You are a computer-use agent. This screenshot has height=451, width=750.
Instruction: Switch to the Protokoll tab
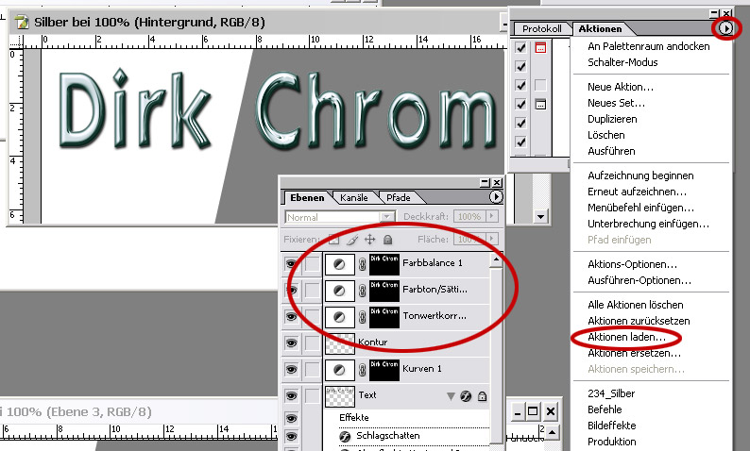coord(543,29)
